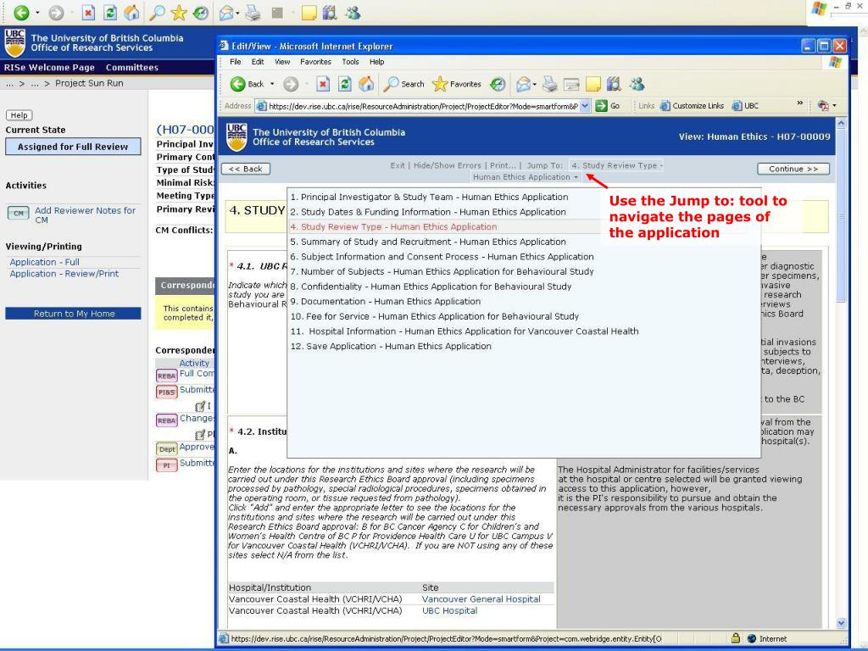Click Hide/Show Errors link
The height and width of the screenshot is (651, 868).
tap(448, 165)
